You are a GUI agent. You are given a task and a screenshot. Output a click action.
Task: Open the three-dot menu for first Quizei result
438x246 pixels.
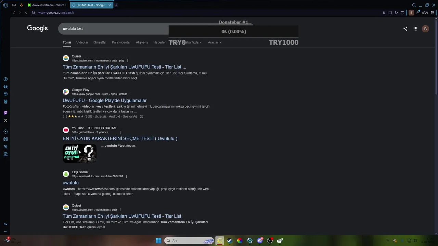[128, 60]
